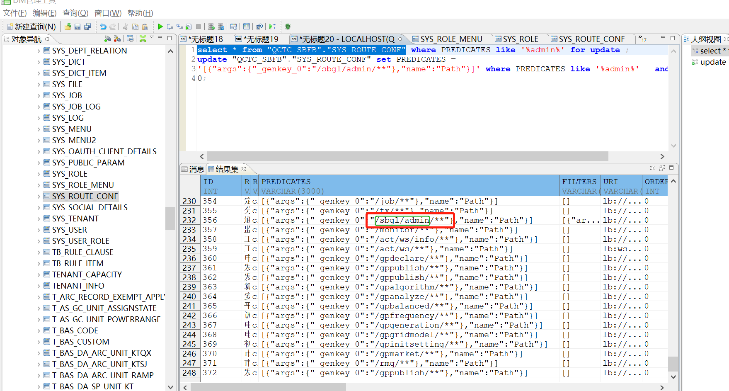Click the editor horizontal scrollbar
This screenshot has width=729, height=391.
408,156
